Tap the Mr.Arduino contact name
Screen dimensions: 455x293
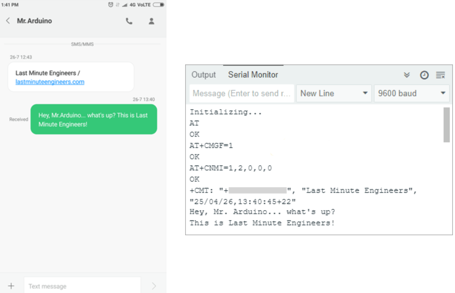tap(34, 21)
